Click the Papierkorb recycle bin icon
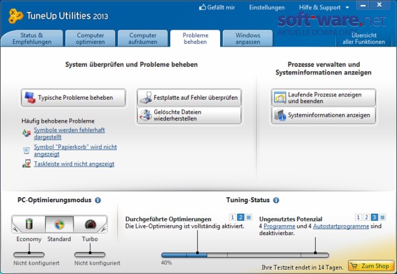This screenshot has width=397, height=274. [x=26, y=150]
